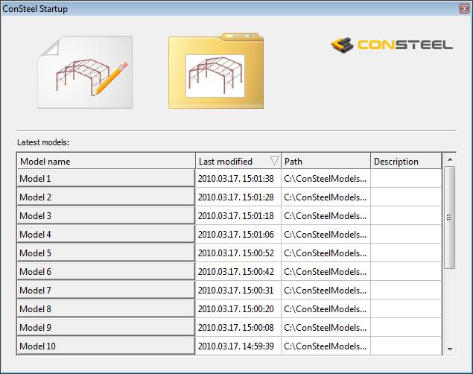
Task: Click the date cell 2010.03.17. 15:01:06
Action: click(238, 235)
